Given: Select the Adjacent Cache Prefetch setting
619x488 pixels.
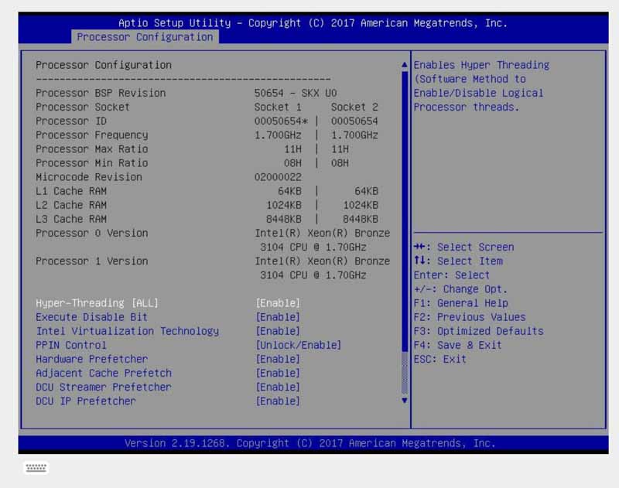Looking at the screenshot, I should point(104,374).
